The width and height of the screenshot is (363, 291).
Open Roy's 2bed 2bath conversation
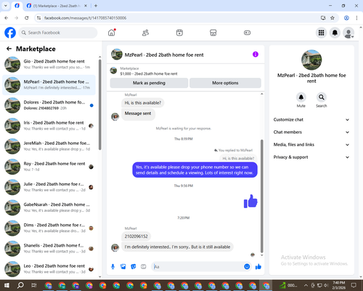49,167
